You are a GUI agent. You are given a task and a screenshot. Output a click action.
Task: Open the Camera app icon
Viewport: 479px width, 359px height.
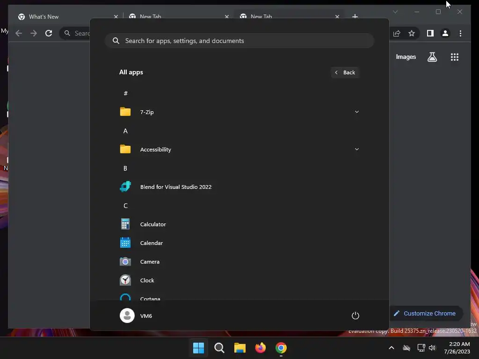tap(125, 262)
